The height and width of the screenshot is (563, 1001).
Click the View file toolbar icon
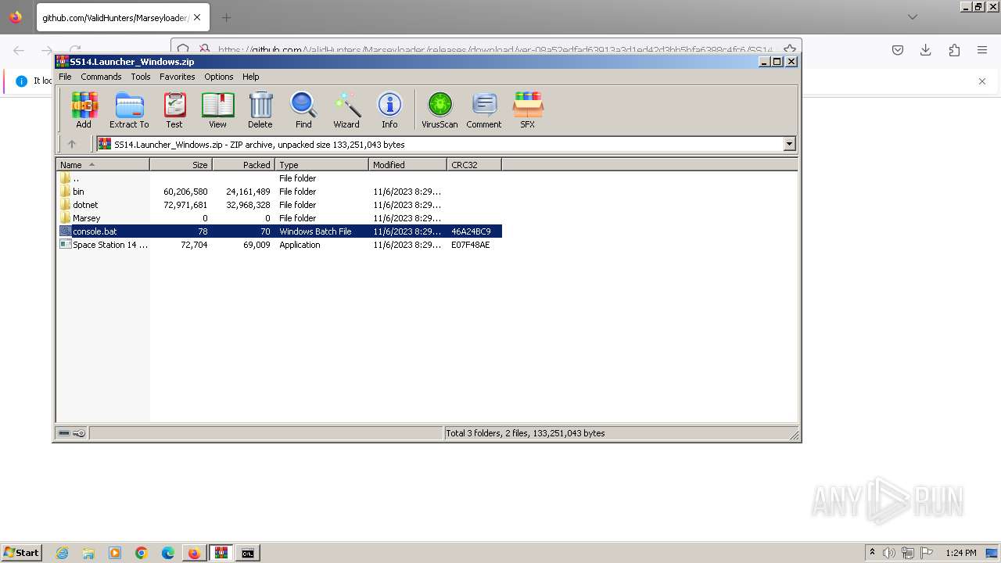[x=217, y=109]
